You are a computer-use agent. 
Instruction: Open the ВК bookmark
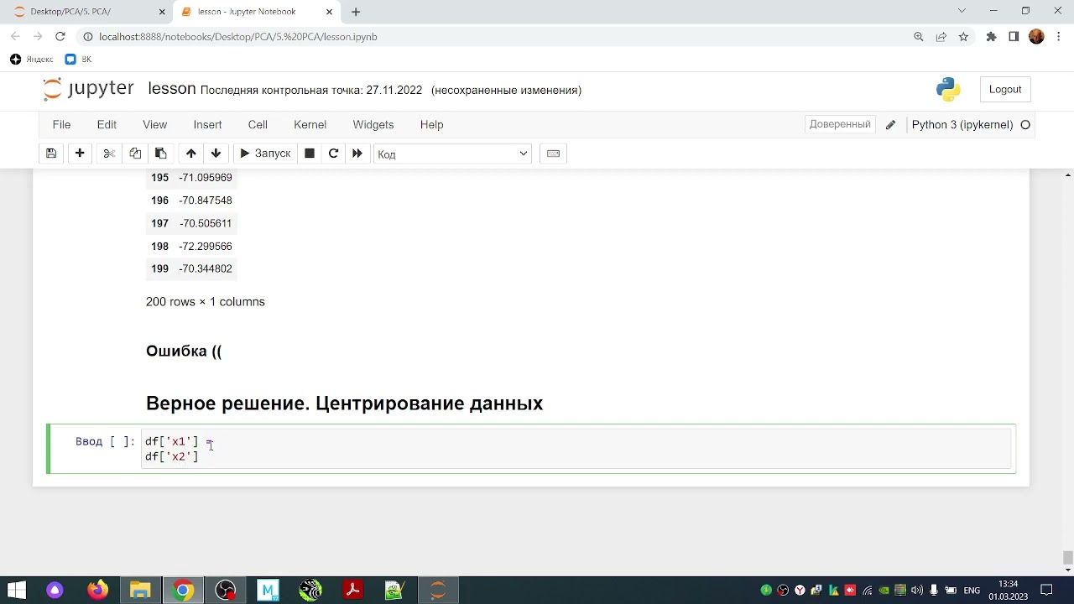click(x=78, y=60)
